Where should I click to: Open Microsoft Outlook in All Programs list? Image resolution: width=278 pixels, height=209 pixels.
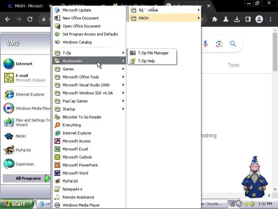[x=89, y=157]
